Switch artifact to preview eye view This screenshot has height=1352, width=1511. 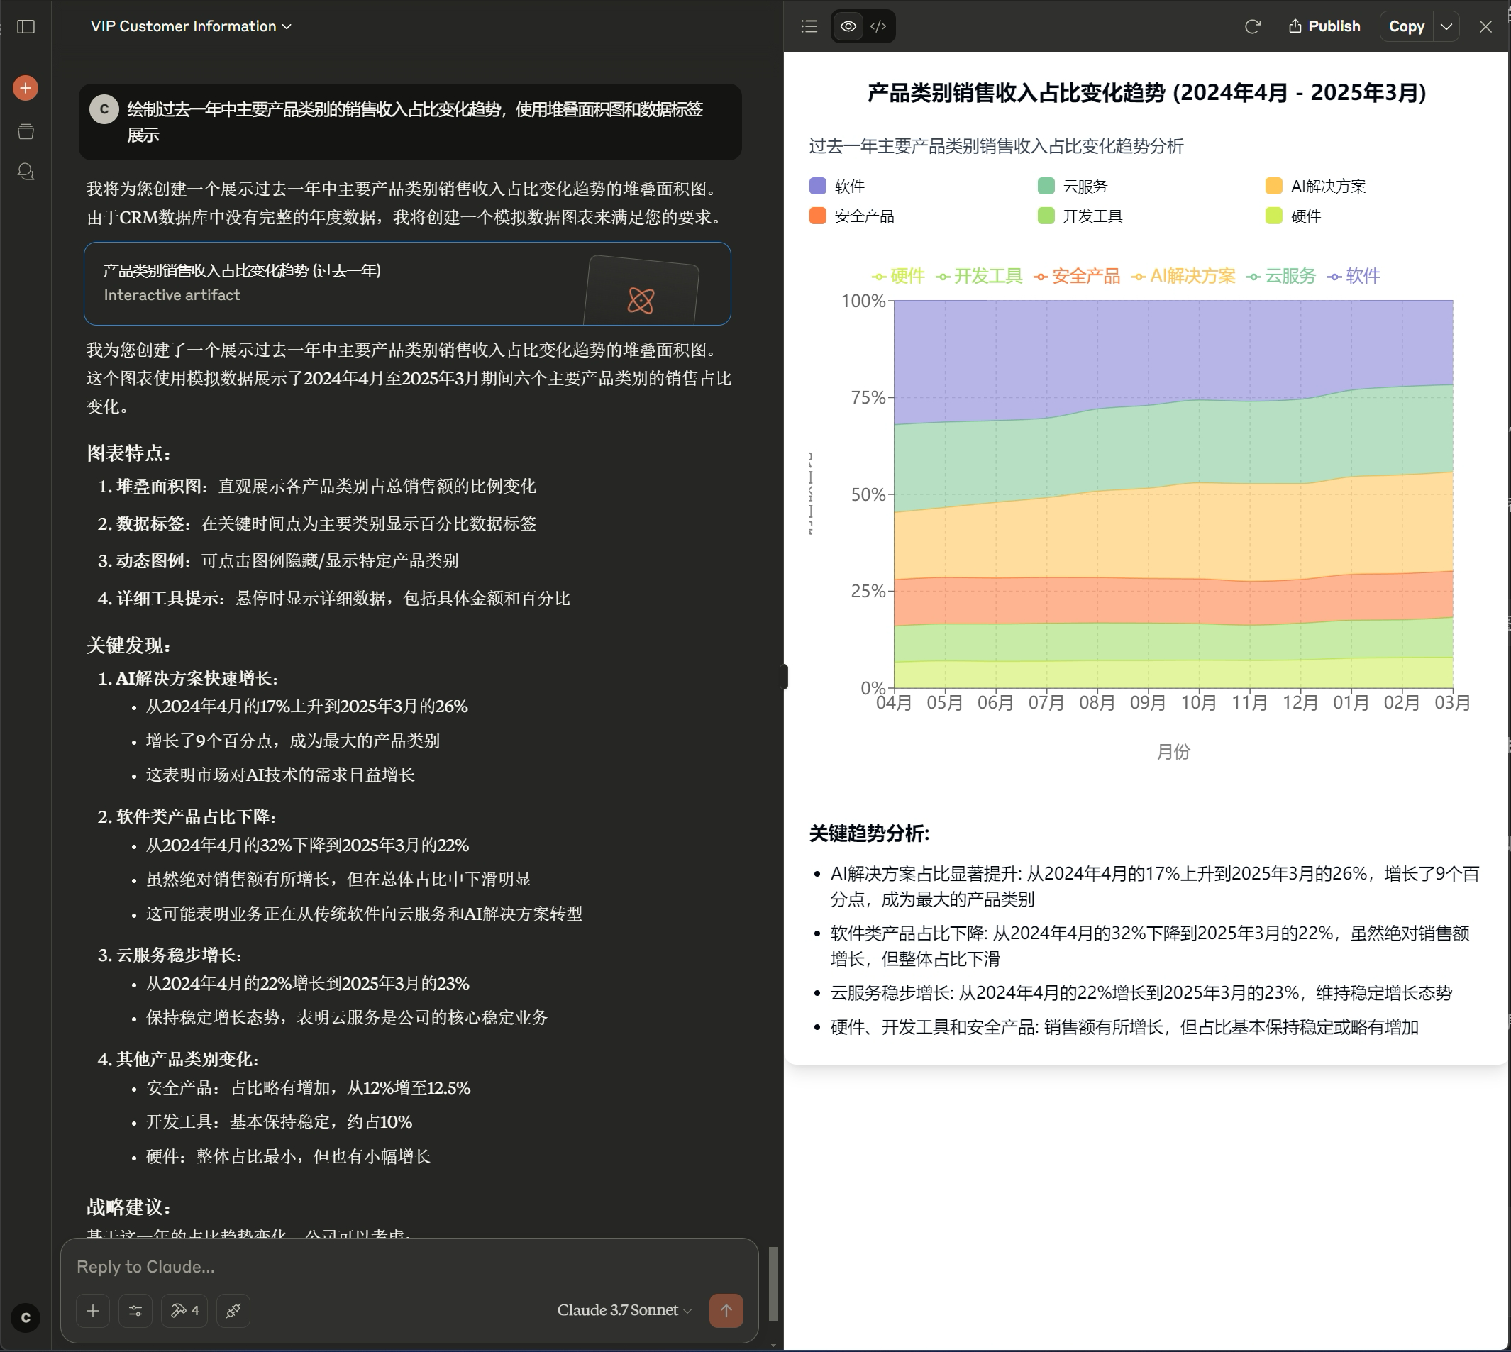click(x=848, y=27)
